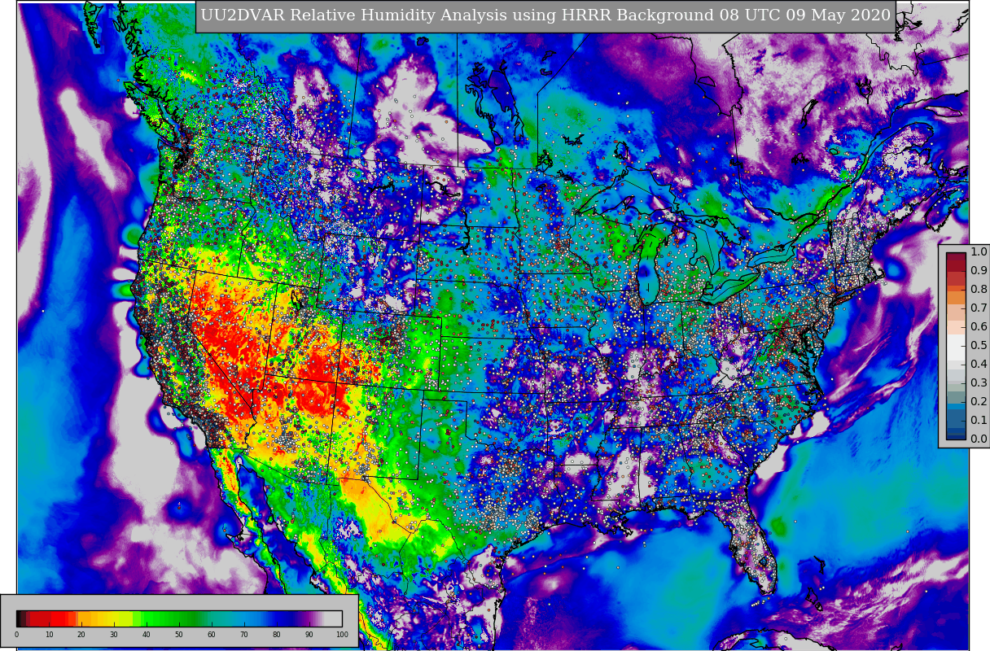Click the 20 tick on humidity colorbar

[x=81, y=635]
